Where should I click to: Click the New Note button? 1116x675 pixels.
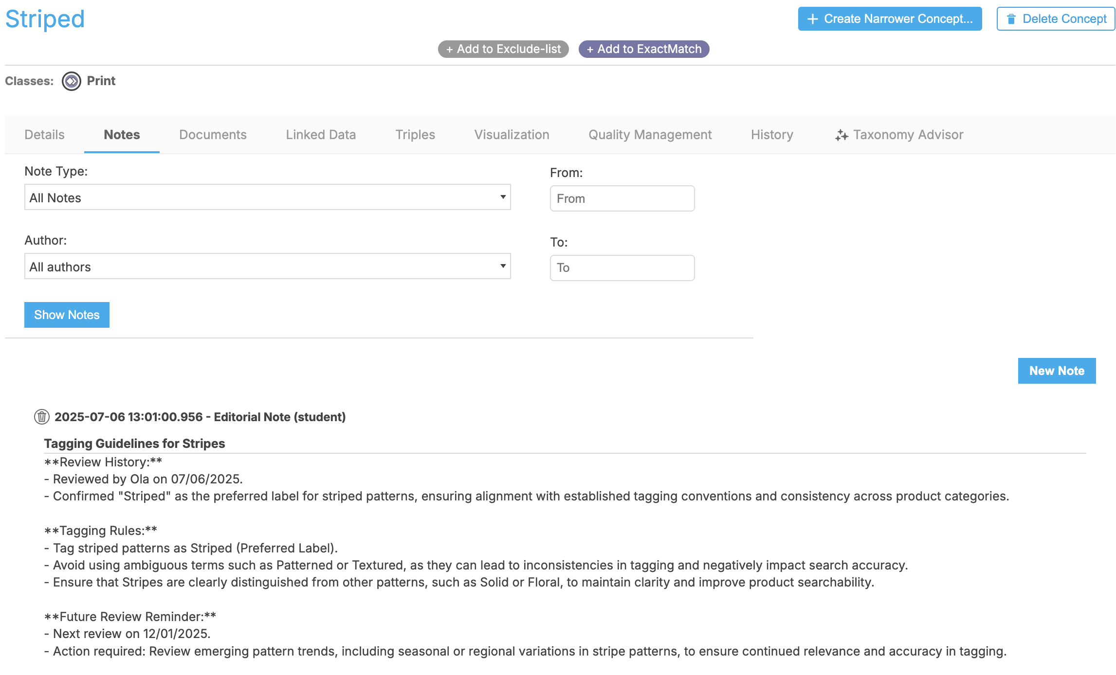click(1057, 371)
